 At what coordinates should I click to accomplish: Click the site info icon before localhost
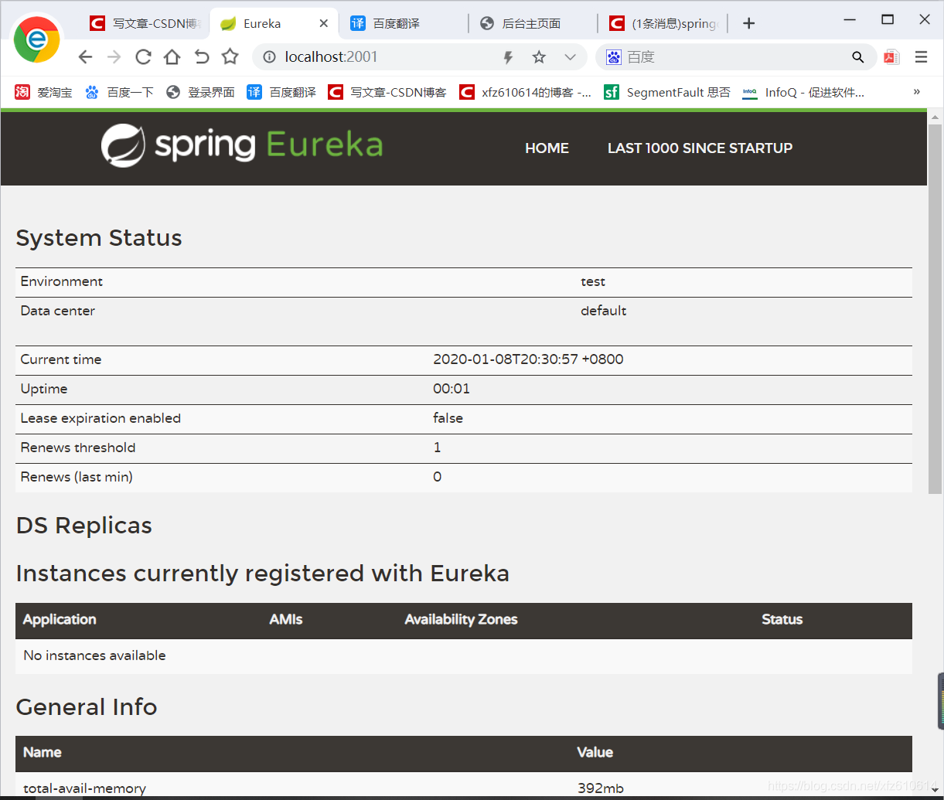(x=269, y=56)
